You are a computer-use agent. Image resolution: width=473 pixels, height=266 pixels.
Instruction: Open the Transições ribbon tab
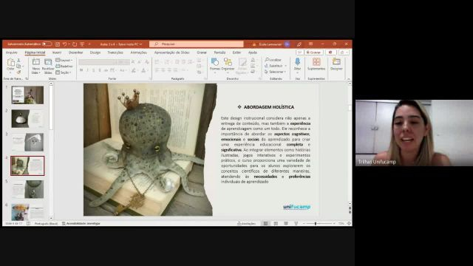[115, 52]
